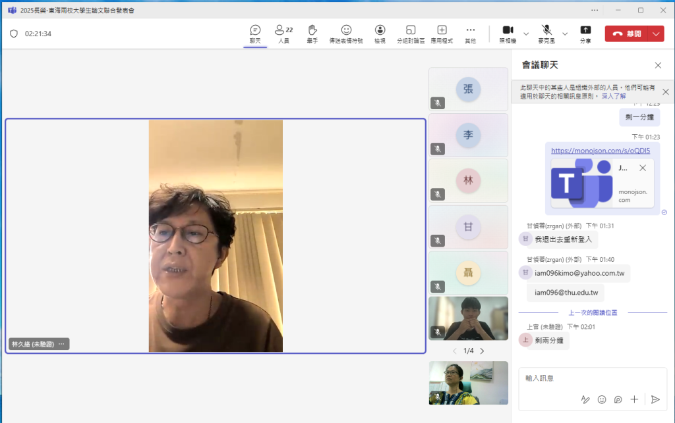The height and width of the screenshot is (423, 675).
Task: Click the 林久絡 (未驗證) name label
Action: (x=33, y=344)
